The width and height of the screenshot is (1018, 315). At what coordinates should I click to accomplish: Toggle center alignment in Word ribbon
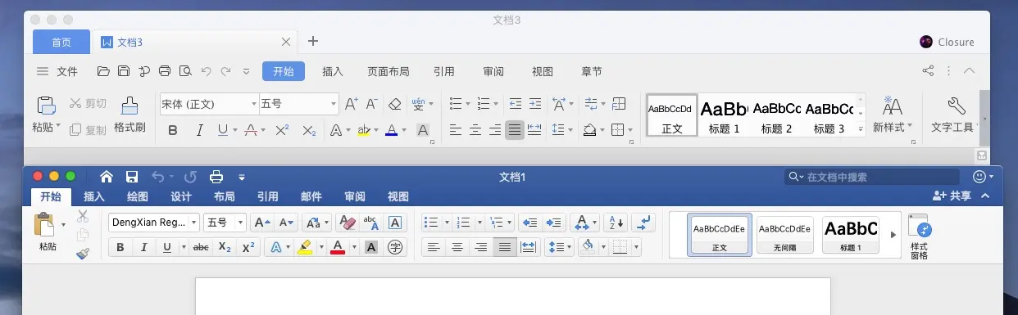457,247
